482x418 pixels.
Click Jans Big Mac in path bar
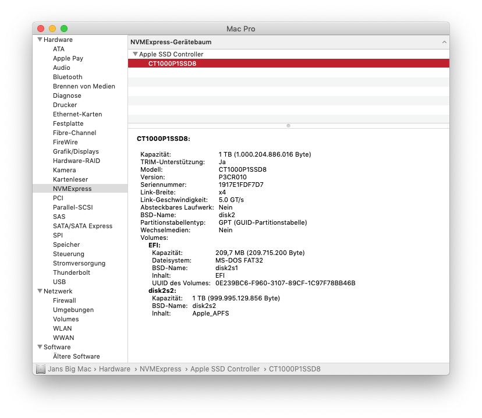pos(72,369)
